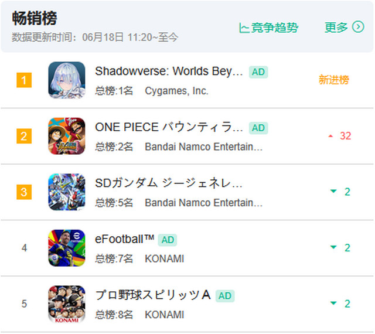Open the ONE PIECE Bounty Rush app icon

click(x=67, y=136)
